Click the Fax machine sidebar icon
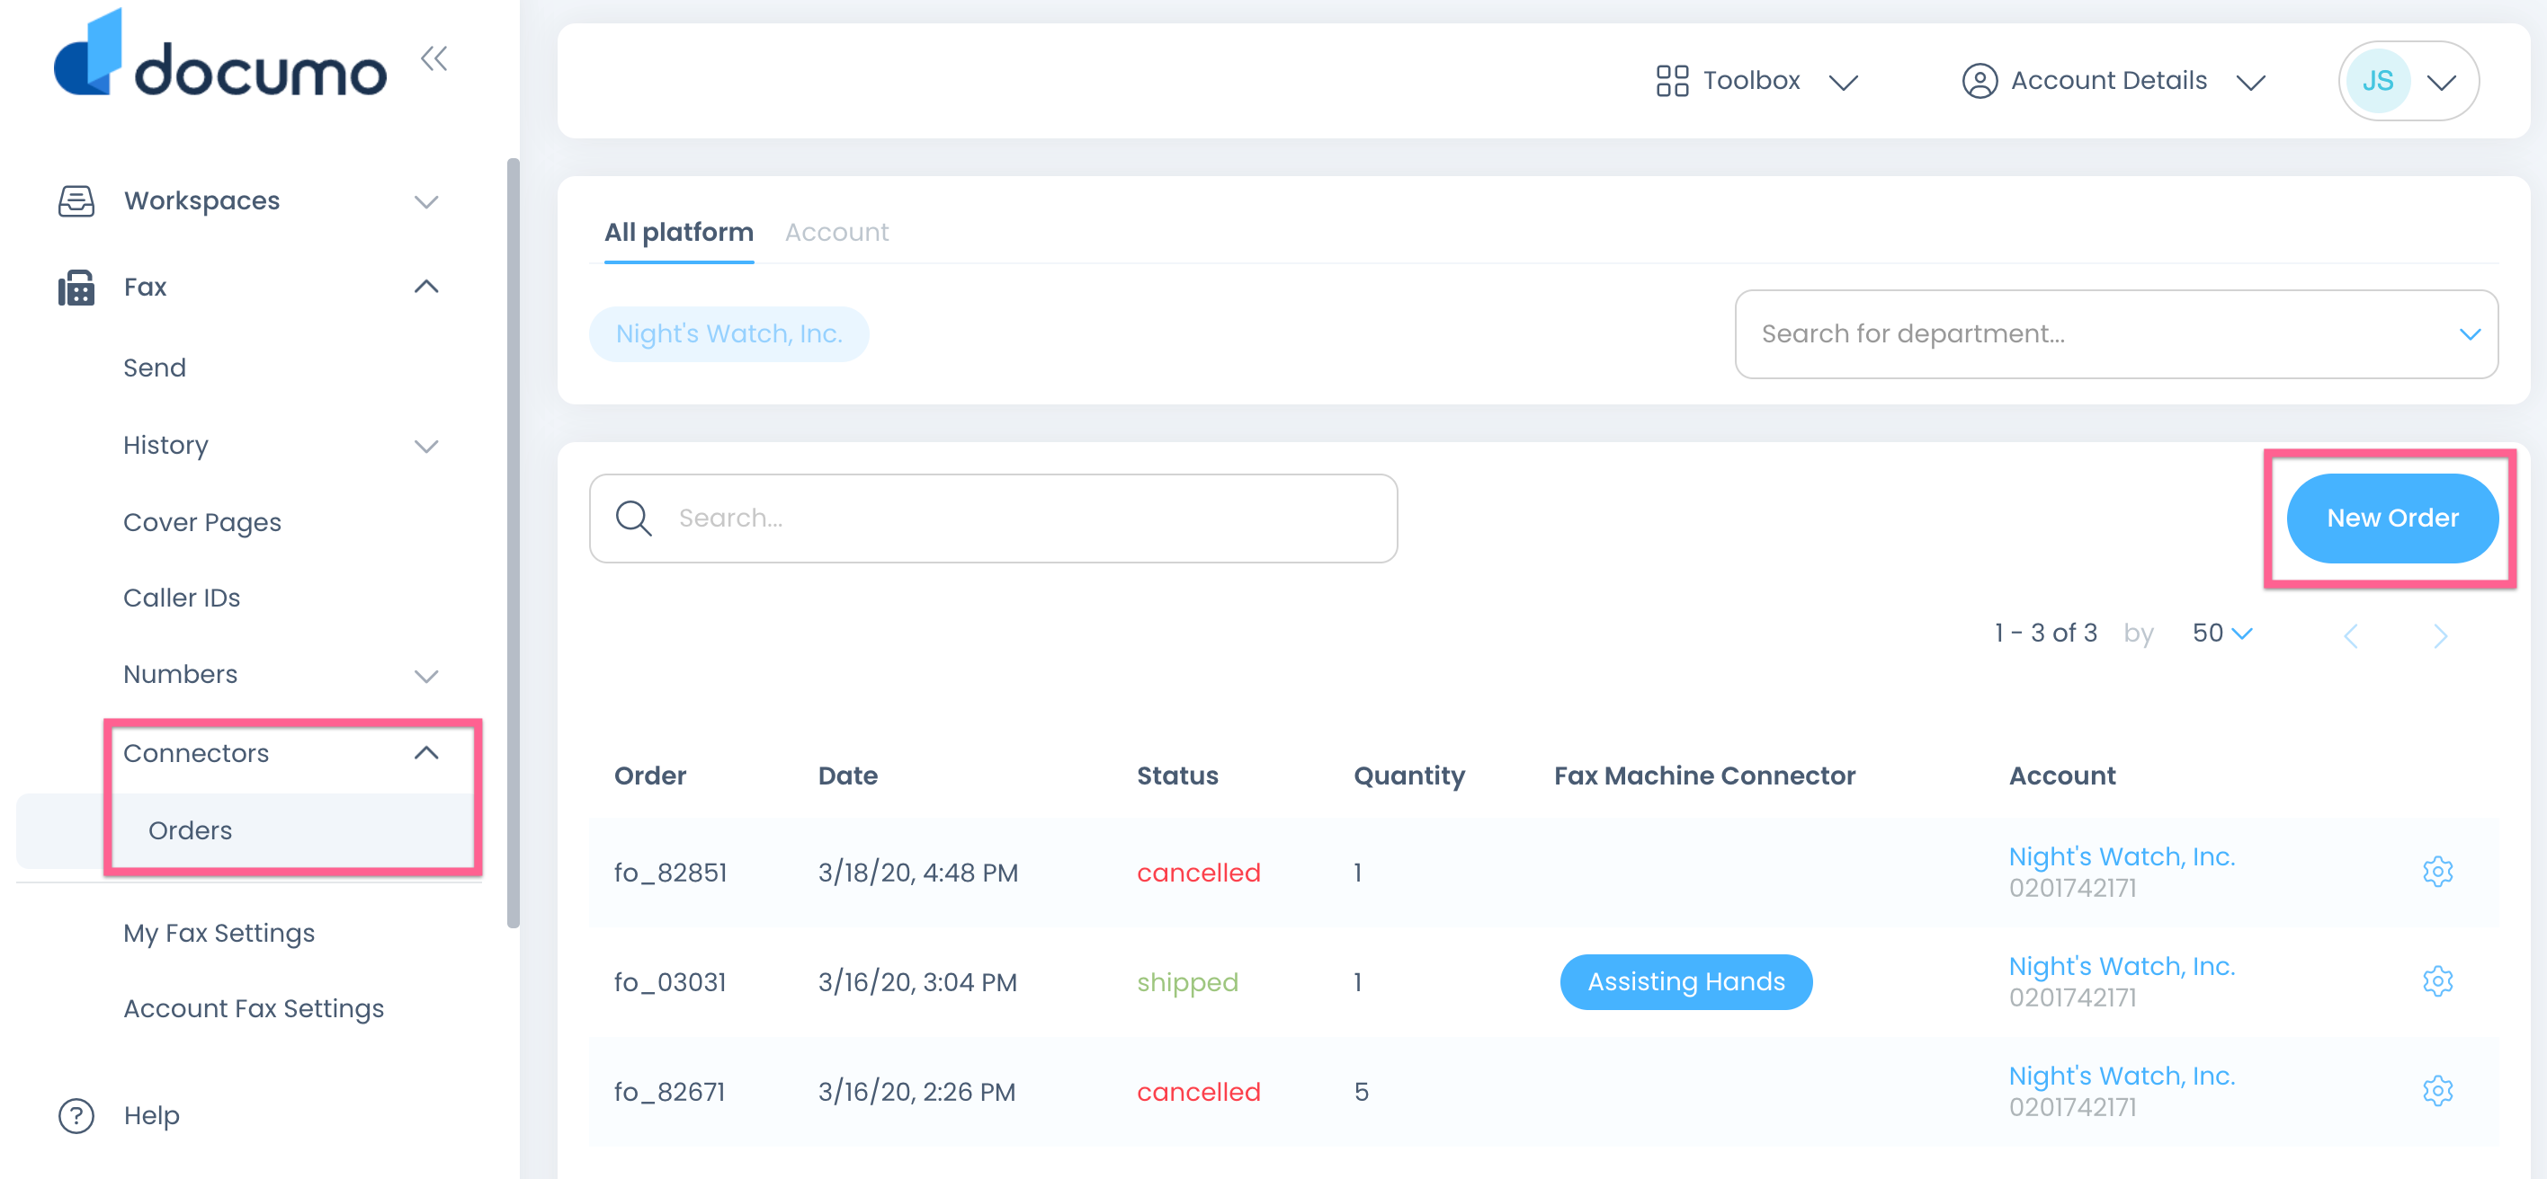This screenshot has width=2547, height=1179. coord(76,288)
